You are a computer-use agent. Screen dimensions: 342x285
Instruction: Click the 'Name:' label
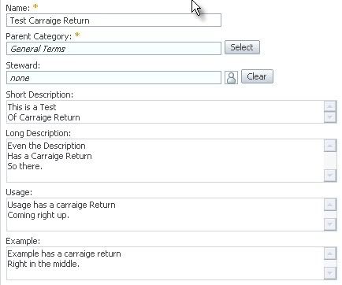(x=18, y=8)
